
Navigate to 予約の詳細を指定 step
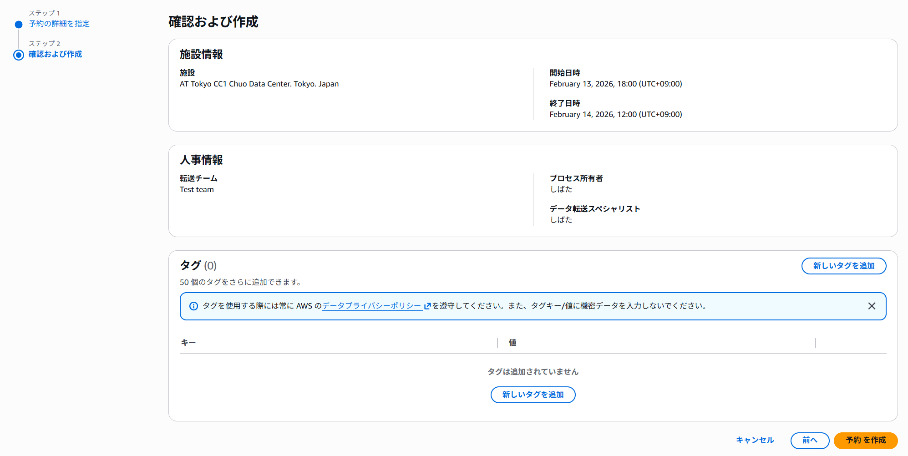click(59, 24)
